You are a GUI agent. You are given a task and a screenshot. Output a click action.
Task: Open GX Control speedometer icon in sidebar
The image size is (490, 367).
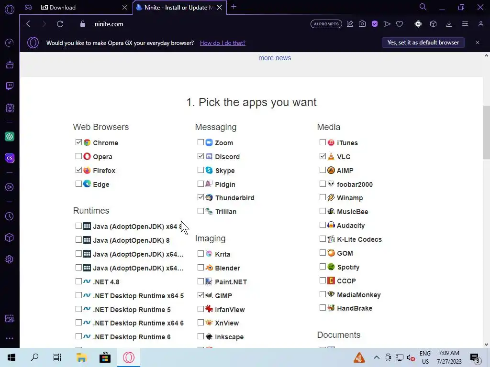tap(10, 43)
